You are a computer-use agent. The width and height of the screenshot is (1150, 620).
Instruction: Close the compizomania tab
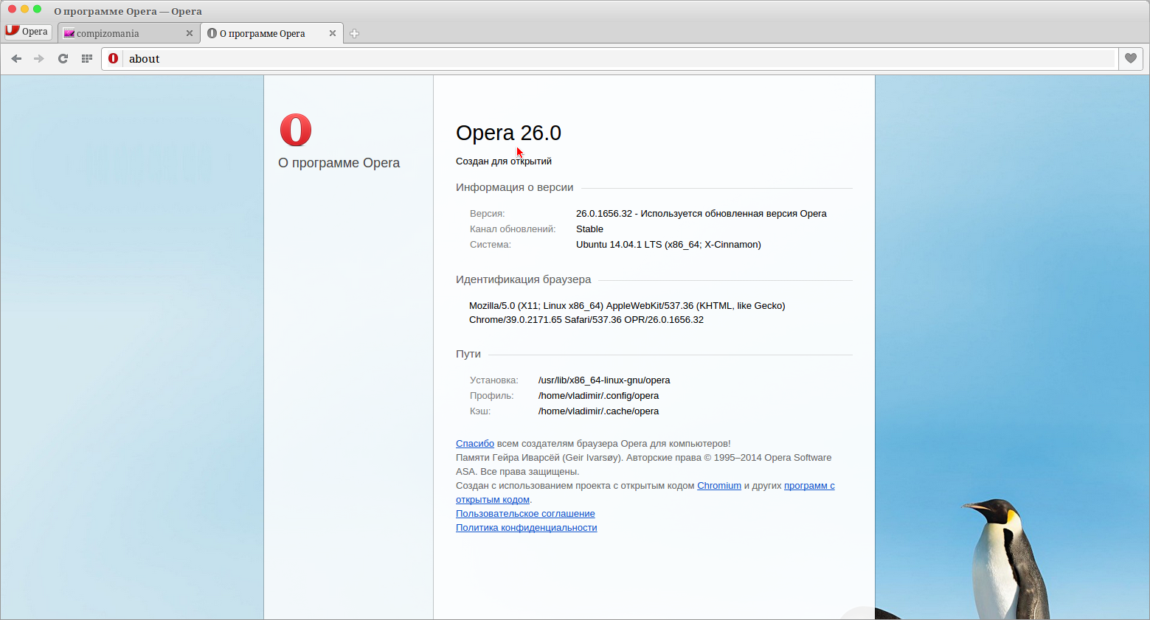(190, 33)
